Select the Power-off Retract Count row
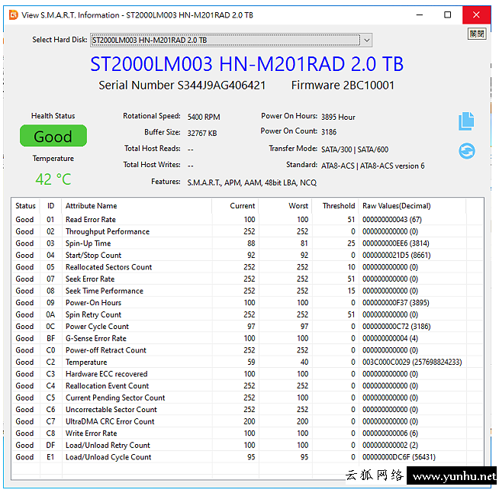 coord(247,350)
